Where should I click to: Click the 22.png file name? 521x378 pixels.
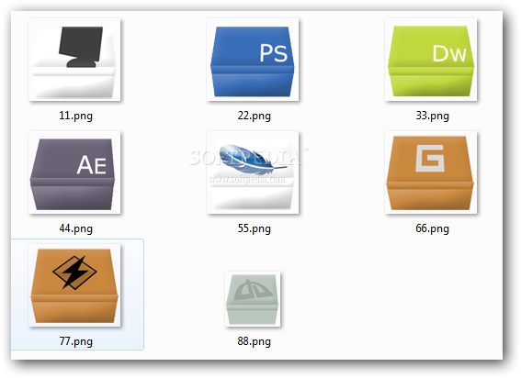(x=255, y=116)
